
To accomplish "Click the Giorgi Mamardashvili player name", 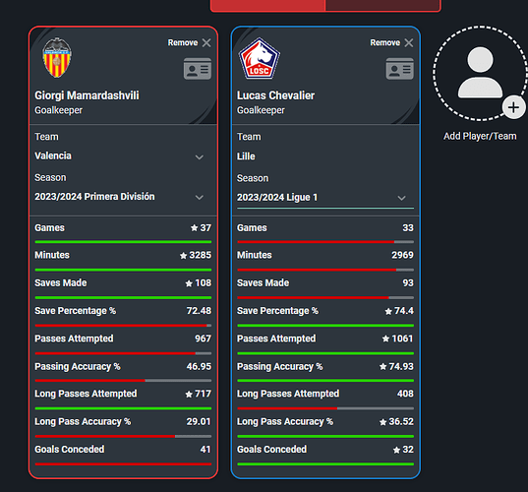I will pos(87,95).
